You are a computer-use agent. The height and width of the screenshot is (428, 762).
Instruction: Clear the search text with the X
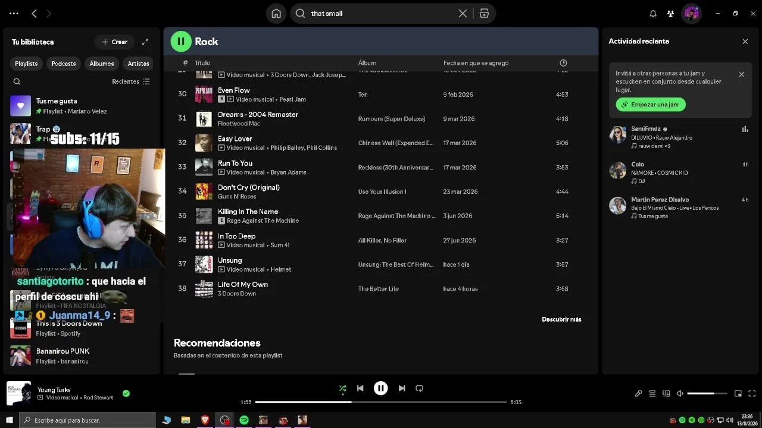(x=463, y=13)
